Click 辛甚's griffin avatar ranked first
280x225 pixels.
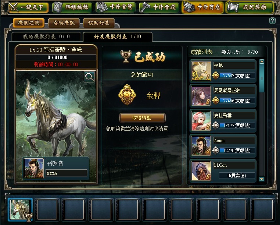pos(201,71)
